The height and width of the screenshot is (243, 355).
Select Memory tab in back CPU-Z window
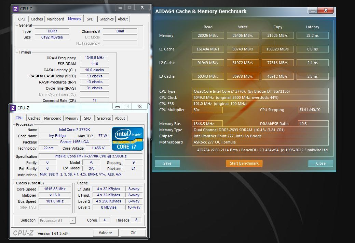pyautogui.click(x=74, y=19)
